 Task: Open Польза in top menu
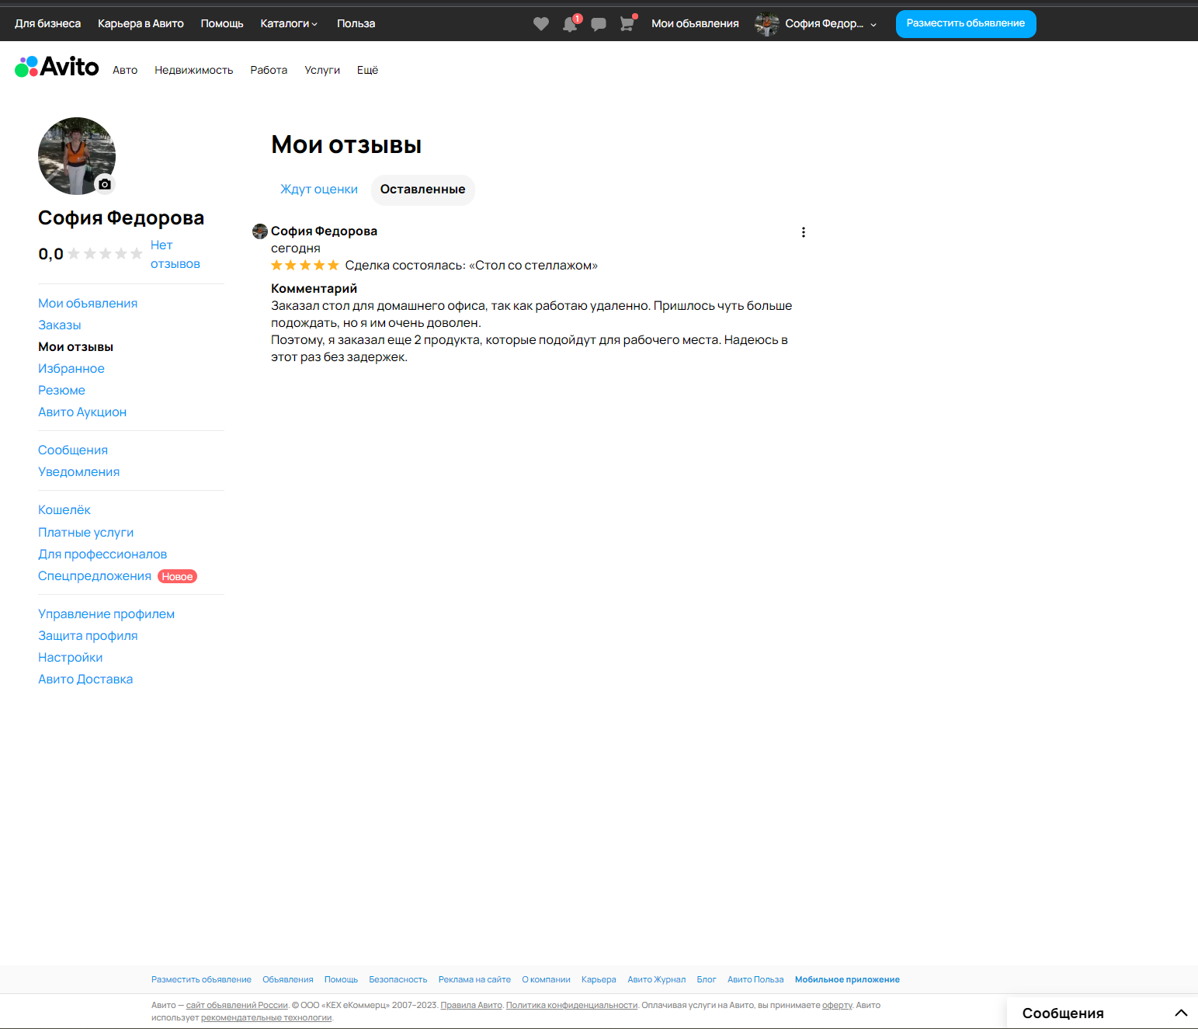pyautogui.click(x=356, y=24)
